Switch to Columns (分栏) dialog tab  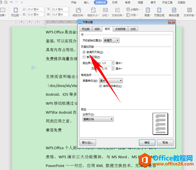pos(133,29)
